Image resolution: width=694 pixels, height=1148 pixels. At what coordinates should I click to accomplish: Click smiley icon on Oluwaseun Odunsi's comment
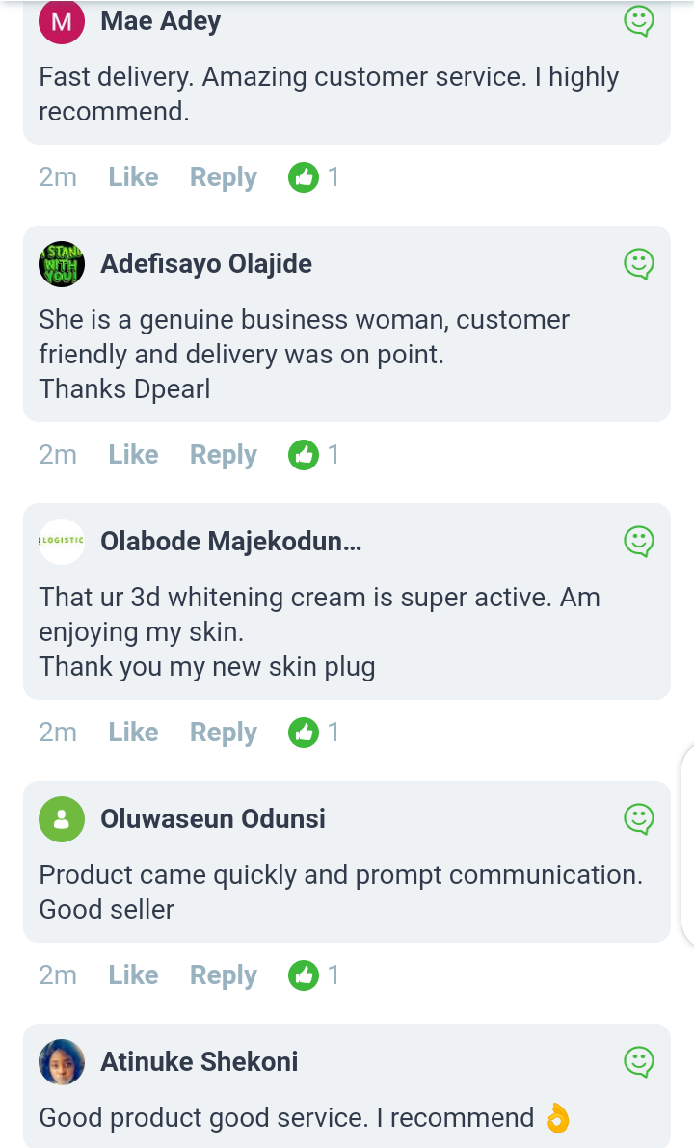639,818
